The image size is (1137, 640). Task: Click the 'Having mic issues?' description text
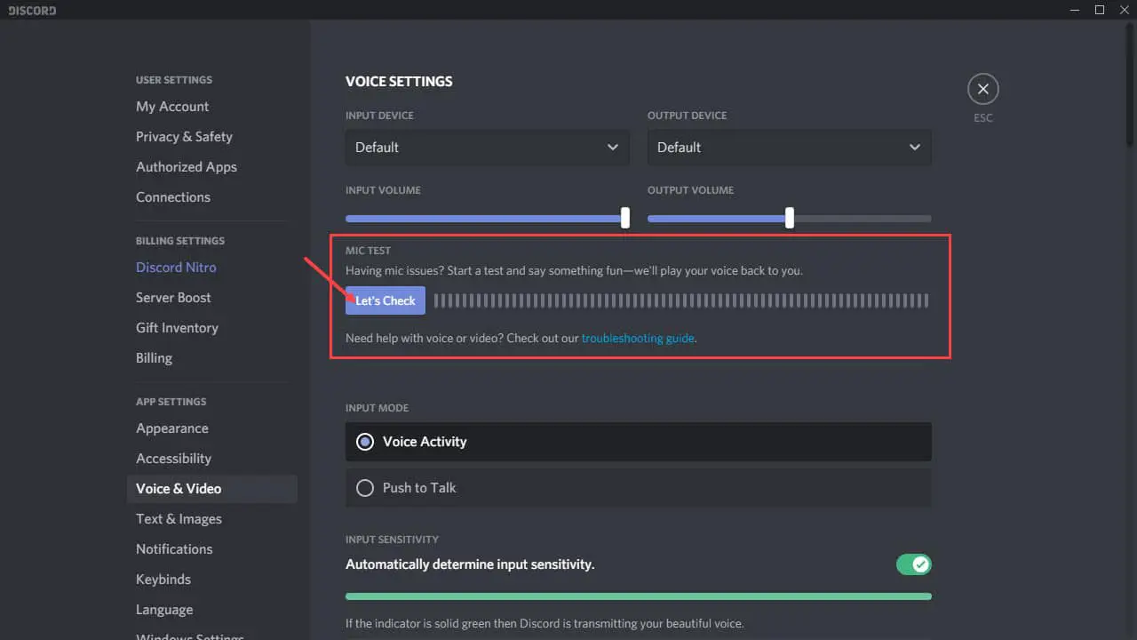[574, 270]
